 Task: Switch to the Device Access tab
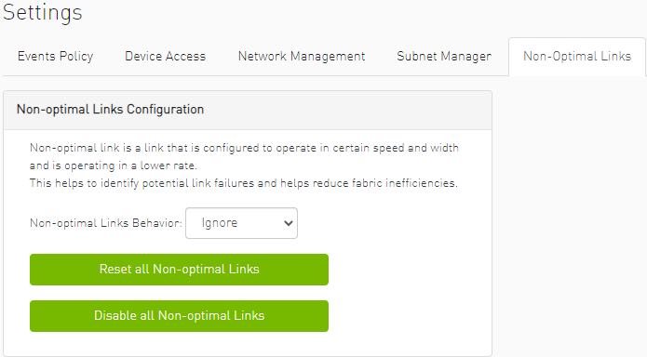pos(165,56)
